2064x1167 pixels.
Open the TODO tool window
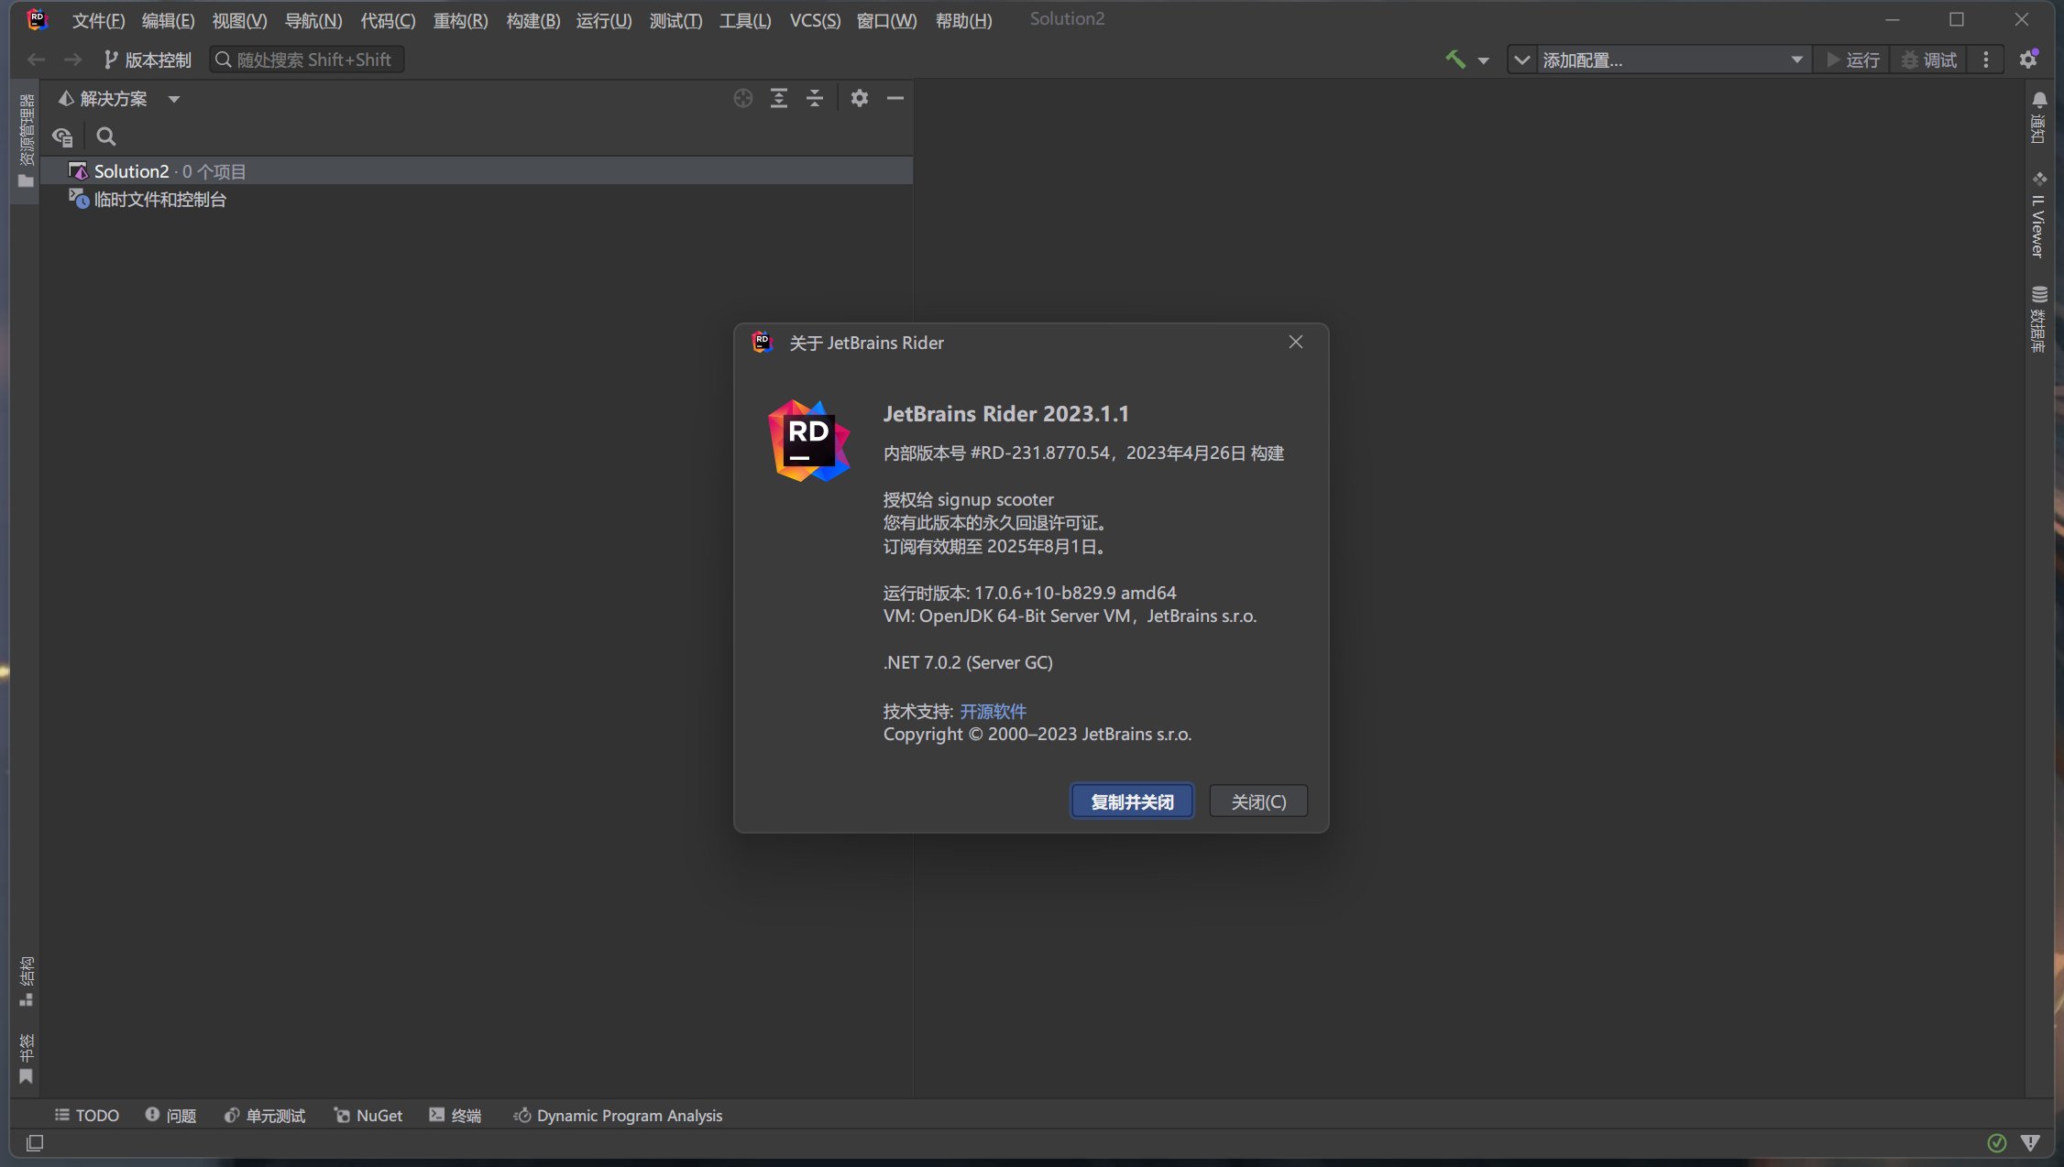[x=87, y=1115]
